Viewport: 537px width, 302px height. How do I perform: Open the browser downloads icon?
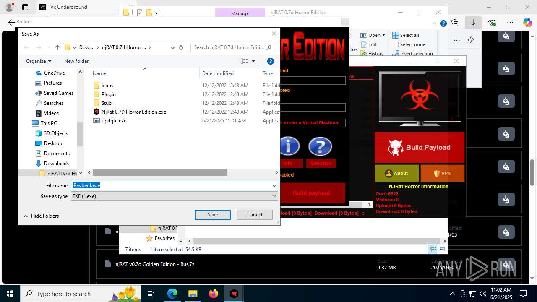473,23
